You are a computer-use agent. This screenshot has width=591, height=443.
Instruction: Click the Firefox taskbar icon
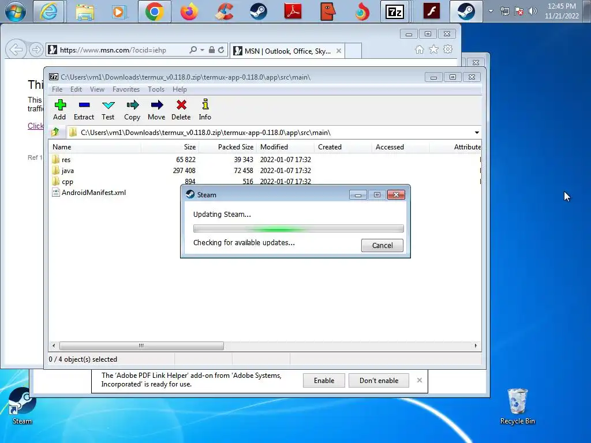[x=189, y=12]
